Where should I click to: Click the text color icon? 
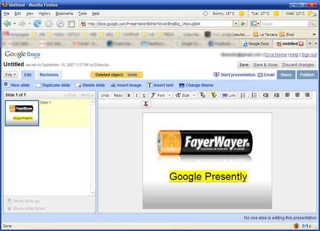203,96
